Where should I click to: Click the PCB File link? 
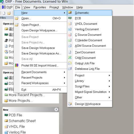pos(15,115)
